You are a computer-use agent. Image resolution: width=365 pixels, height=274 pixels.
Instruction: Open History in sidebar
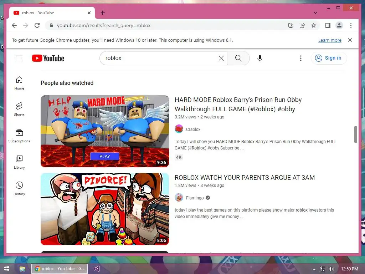19,188
